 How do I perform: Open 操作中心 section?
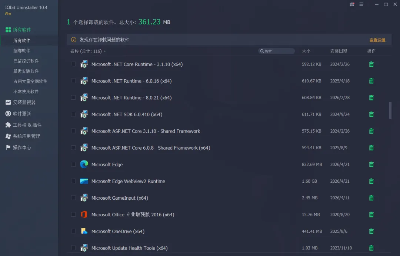coord(22,147)
